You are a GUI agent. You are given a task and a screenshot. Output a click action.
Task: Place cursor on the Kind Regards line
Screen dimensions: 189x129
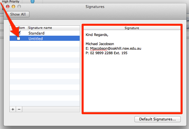point(97,35)
